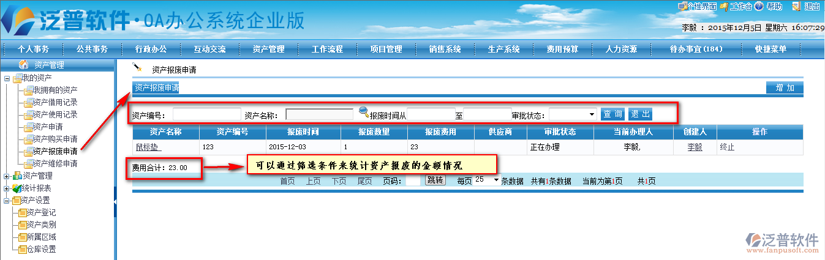Open creator link 李毅 in table
Viewport: 825px width, 260px height.
tap(695, 147)
